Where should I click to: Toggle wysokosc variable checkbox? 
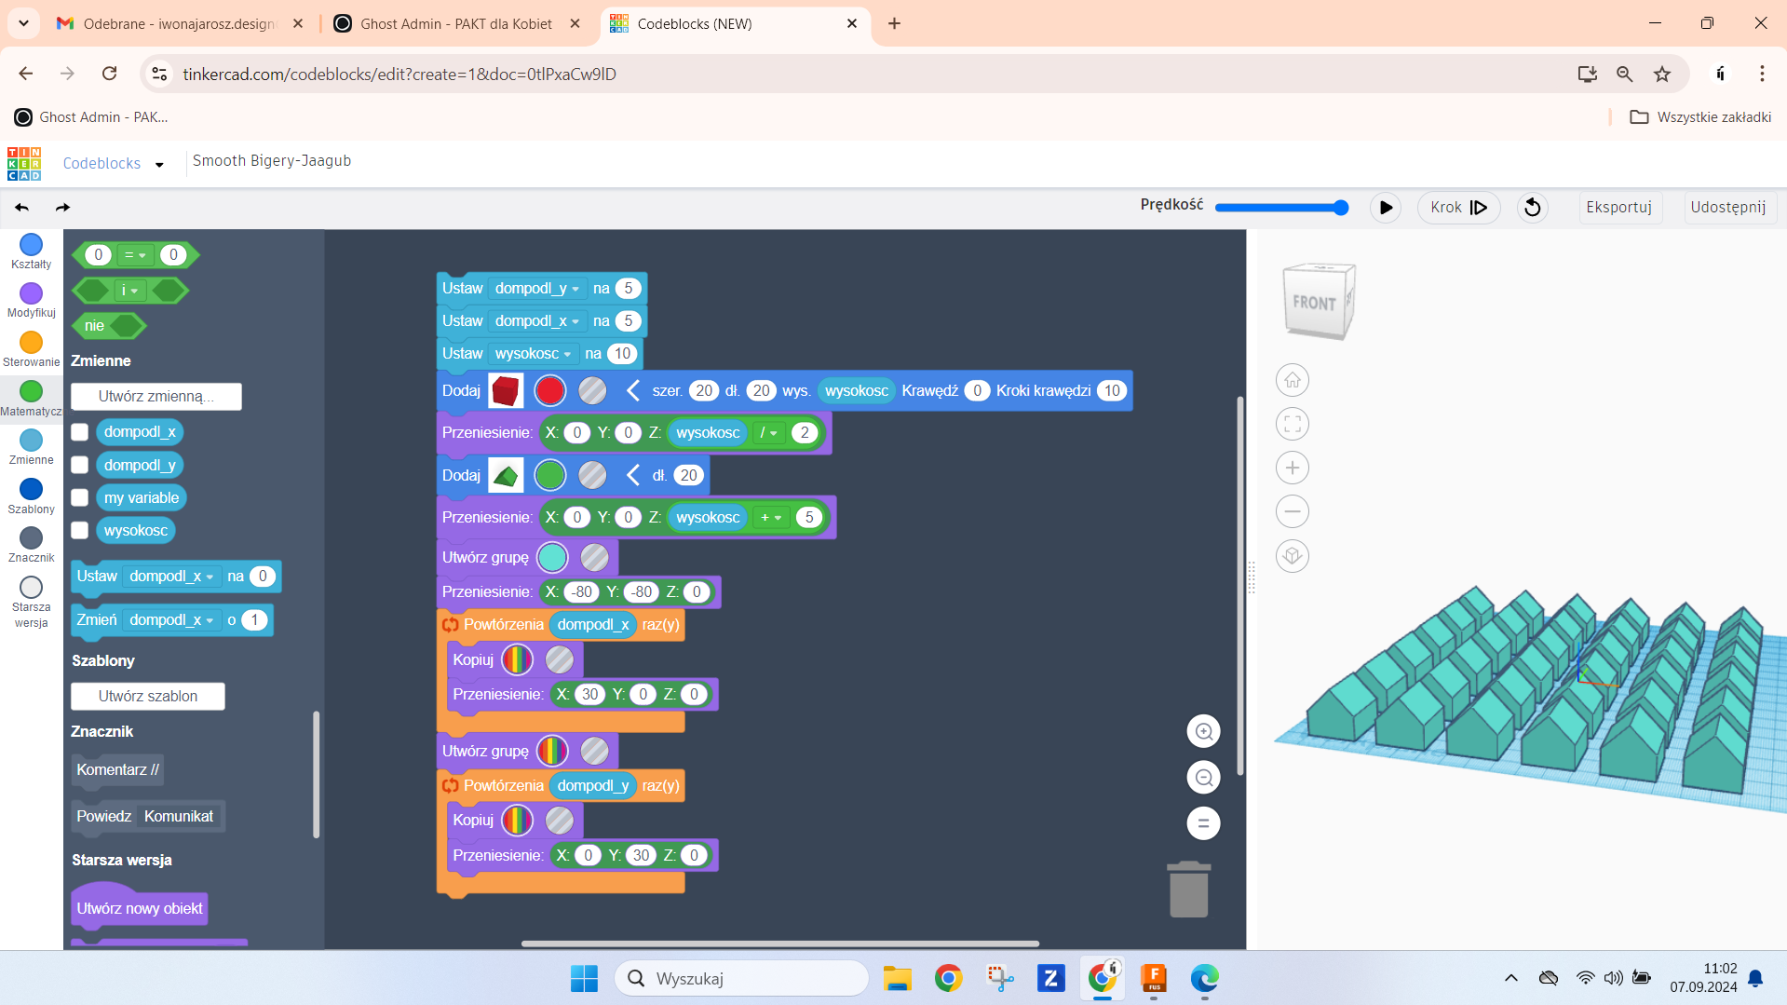80,530
